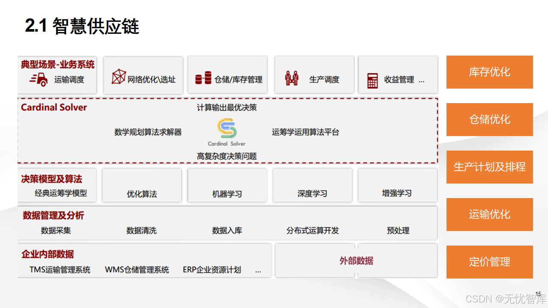This screenshot has height=308, width=548.
Task: Select the 库存优化 orange button
Action: [489, 72]
